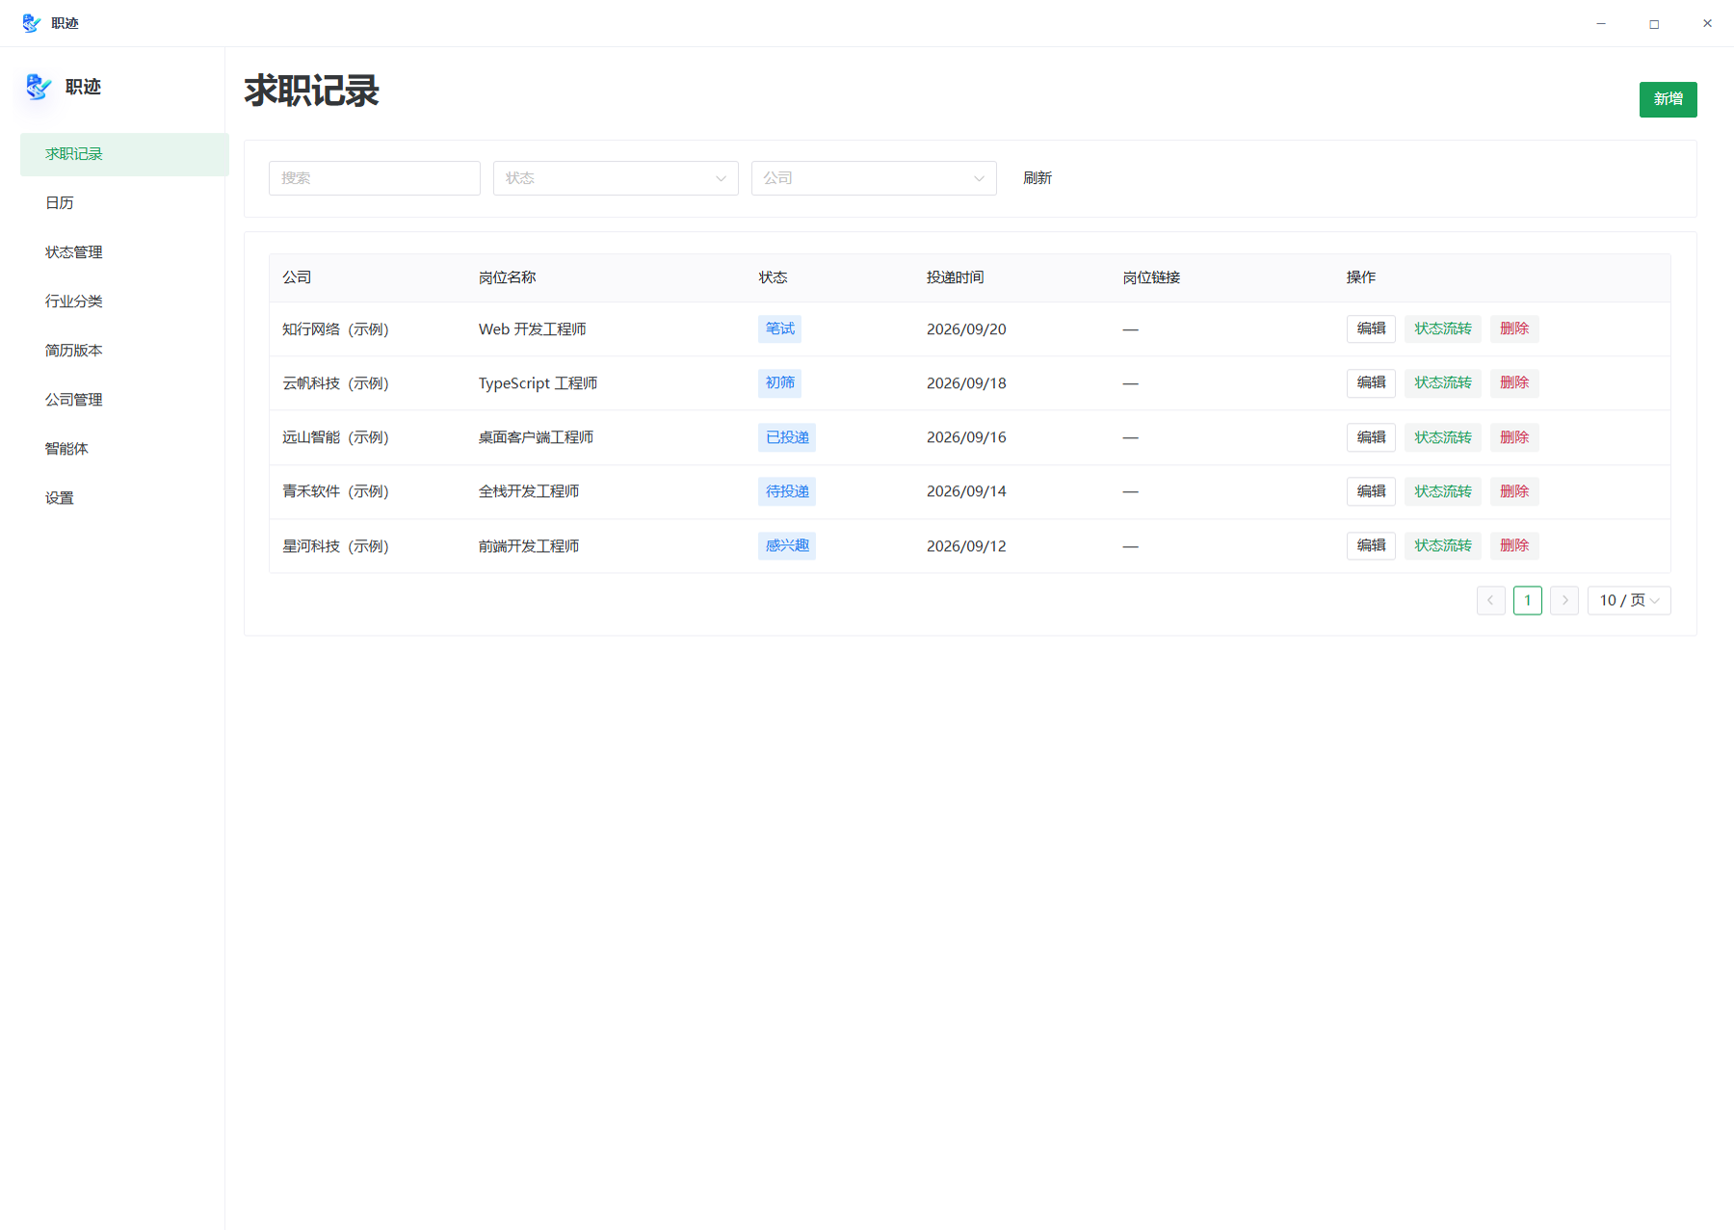Click the 职迹 app icon in the title bar

31,23
